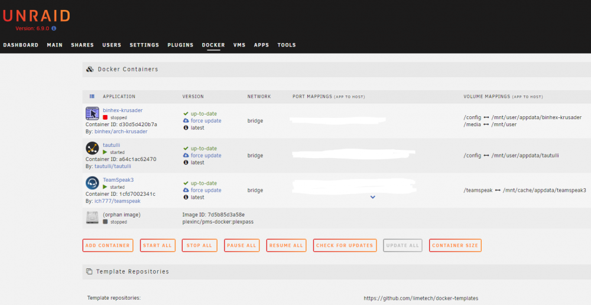Open the binhex-krusader container link
This screenshot has height=305, width=591.
[122, 110]
